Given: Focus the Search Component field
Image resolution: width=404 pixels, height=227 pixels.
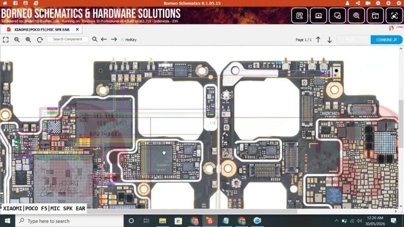Looking at the screenshot, I should tap(68, 39).
